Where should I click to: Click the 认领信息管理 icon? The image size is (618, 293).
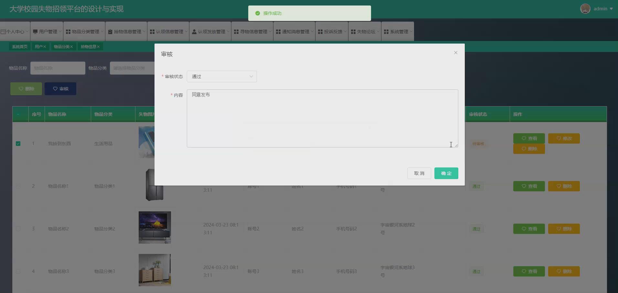pos(152,31)
